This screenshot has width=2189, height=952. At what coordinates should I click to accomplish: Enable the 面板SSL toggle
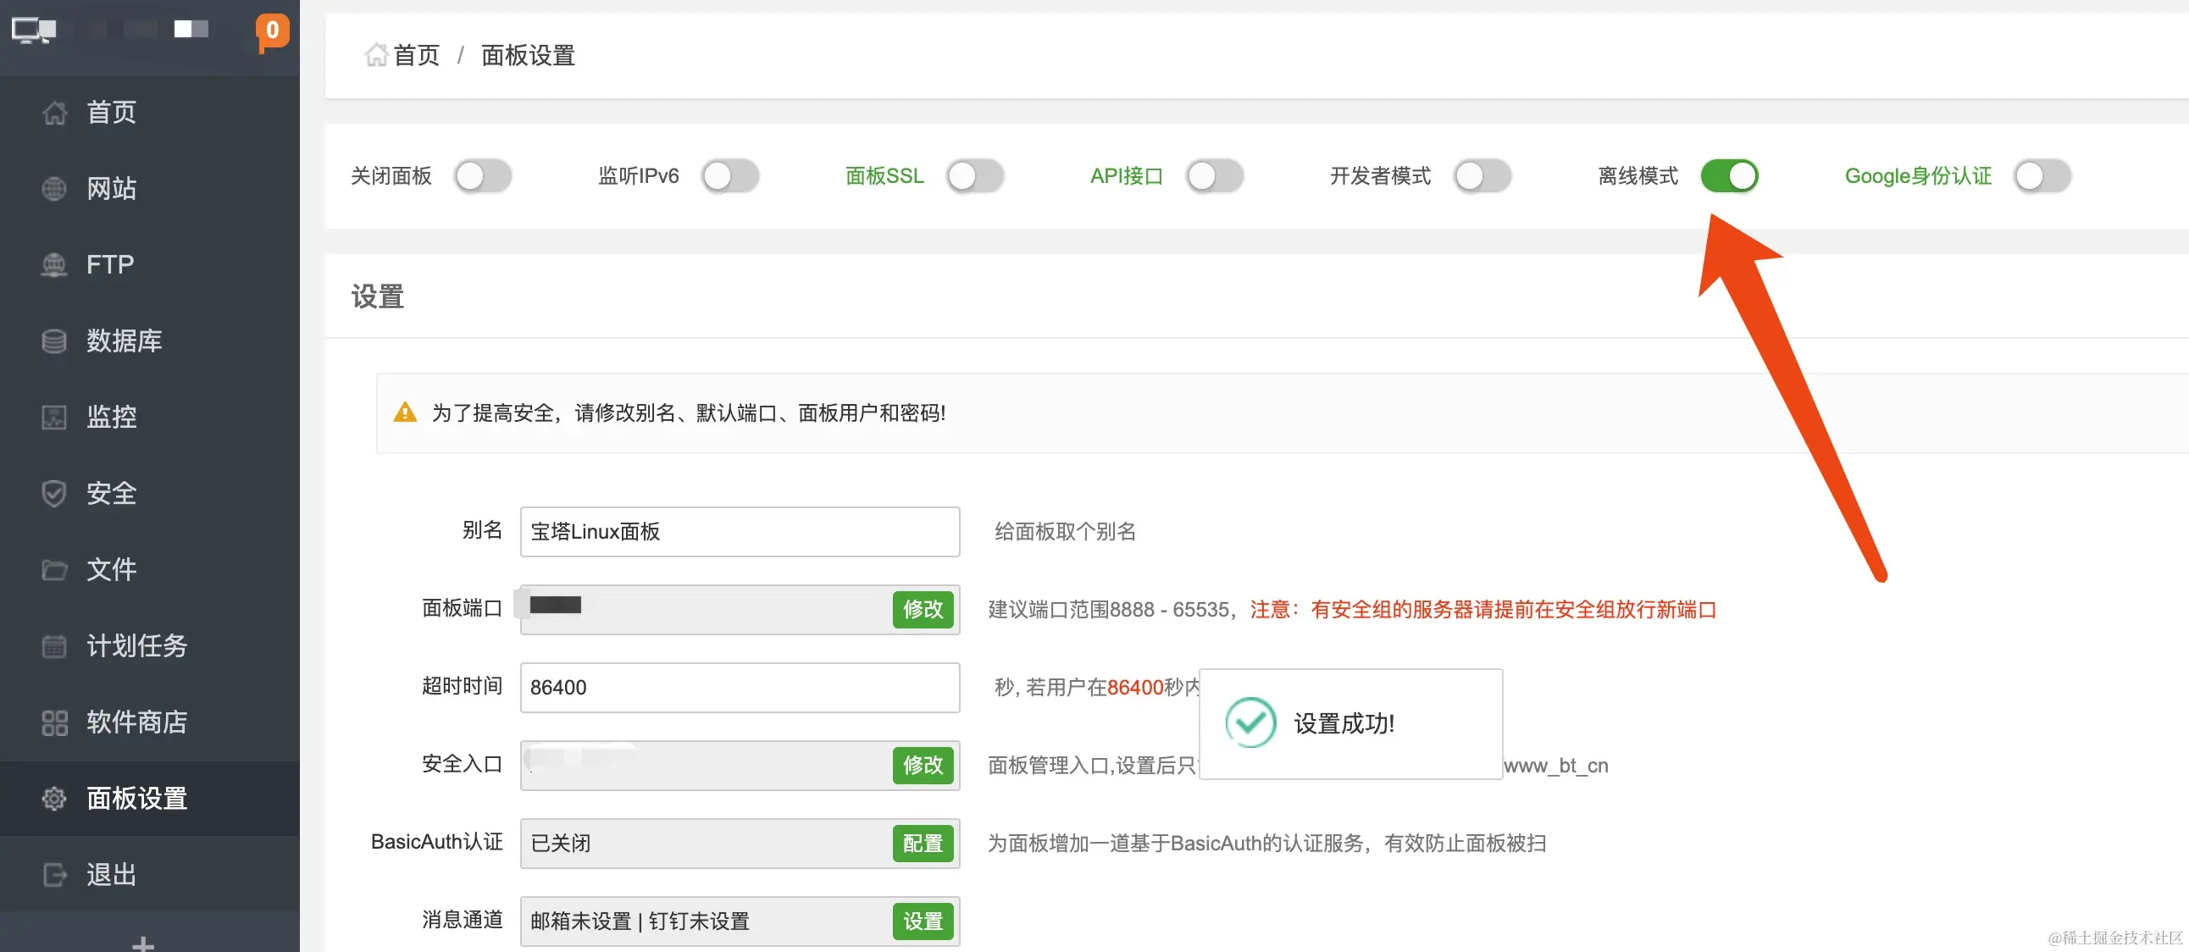[976, 177]
